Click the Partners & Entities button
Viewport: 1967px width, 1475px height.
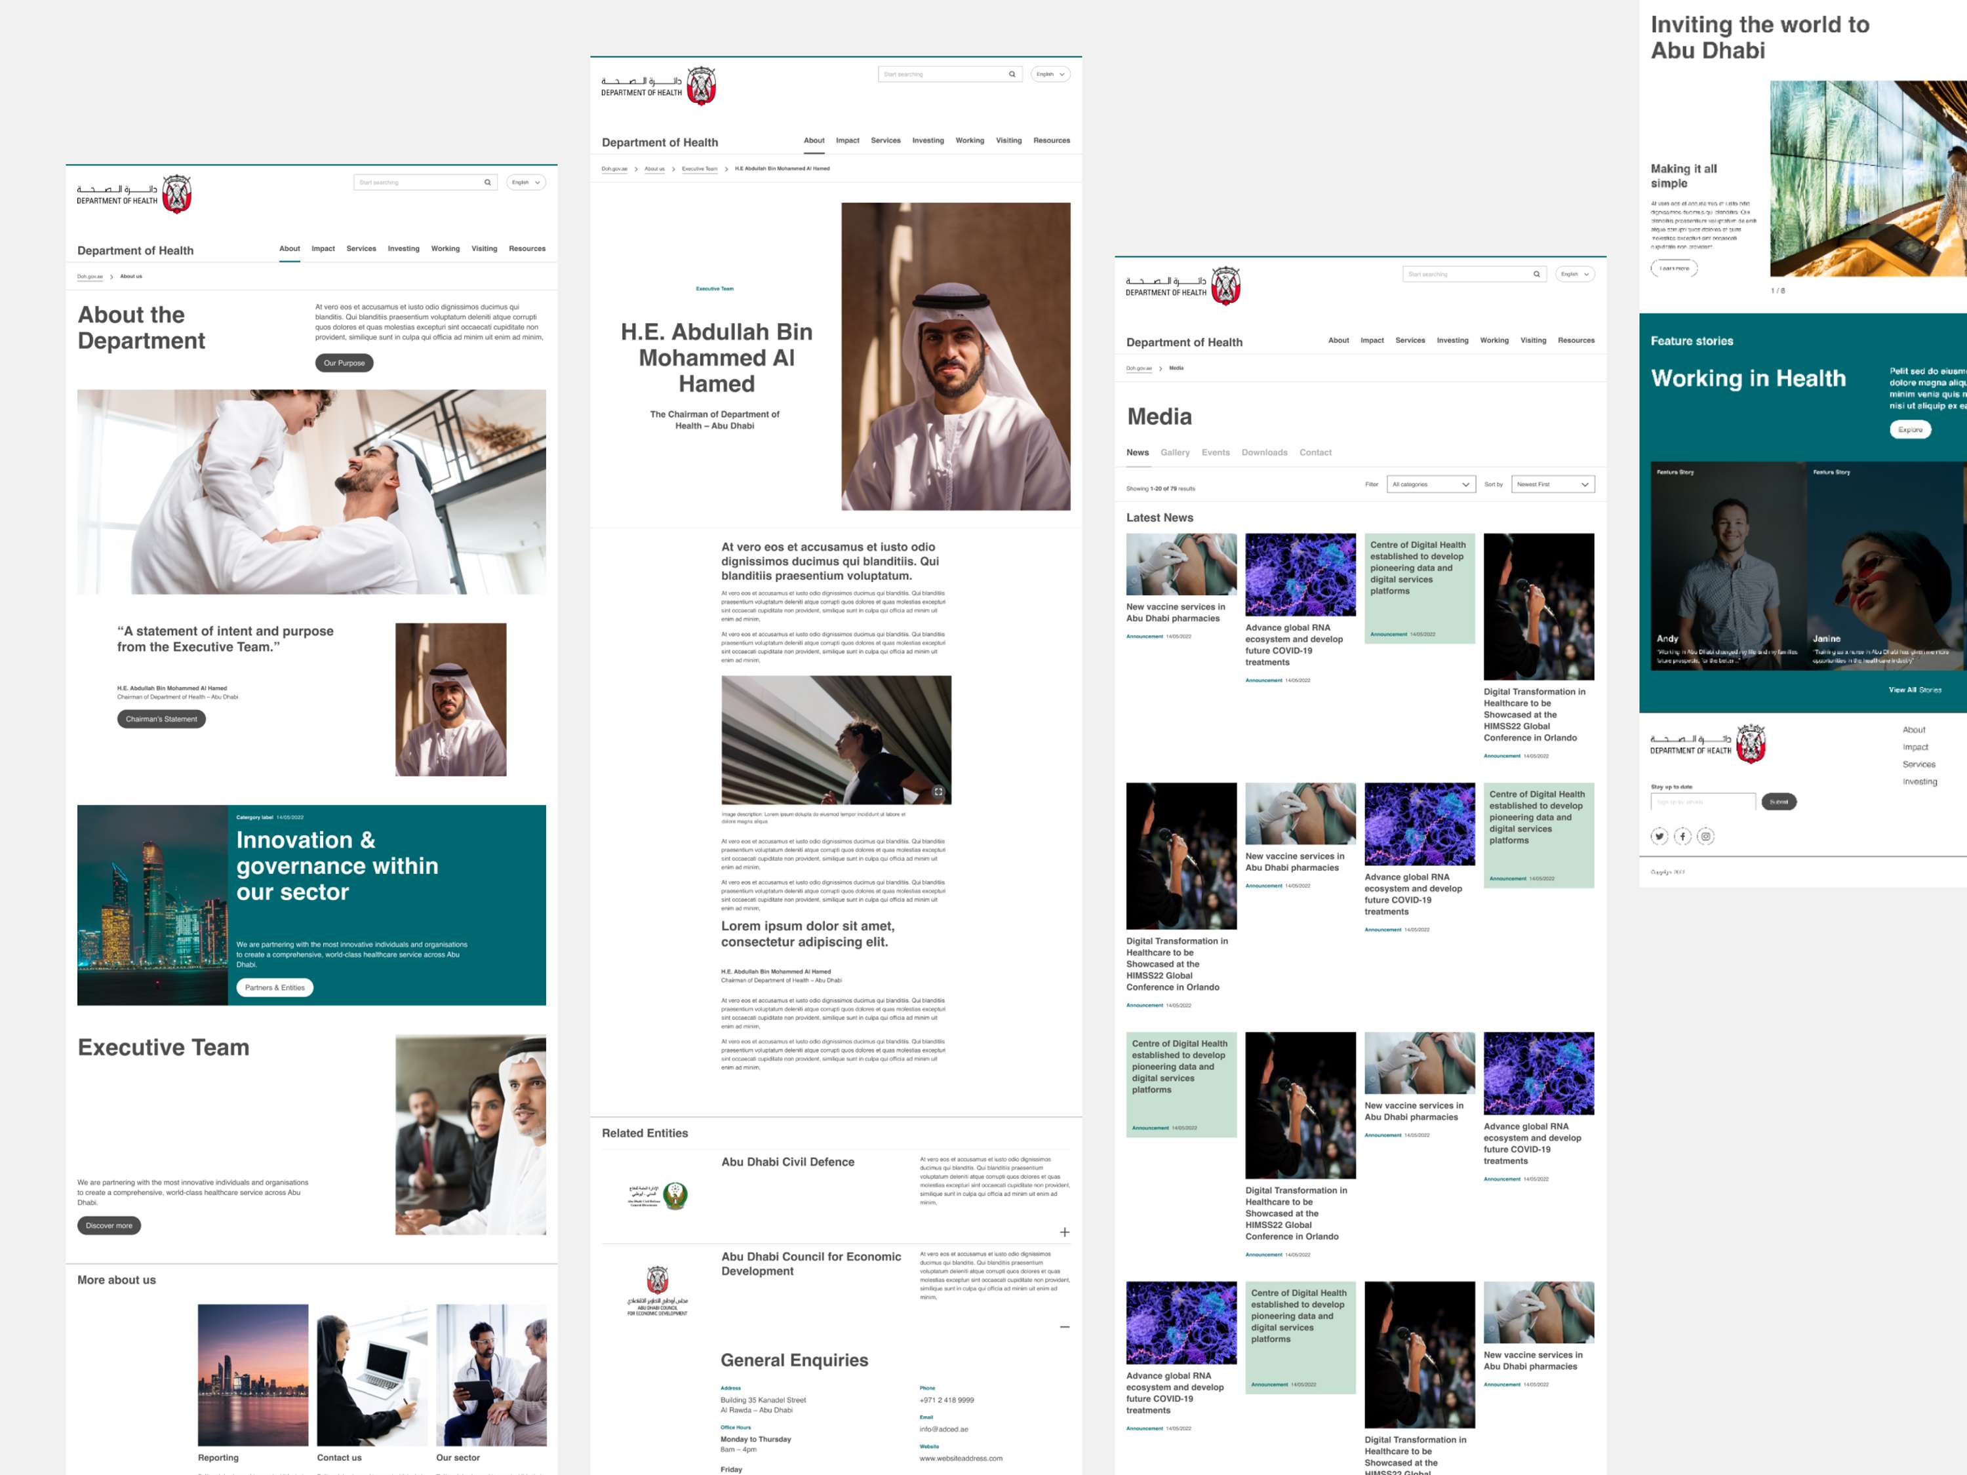[x=275, y=988]
